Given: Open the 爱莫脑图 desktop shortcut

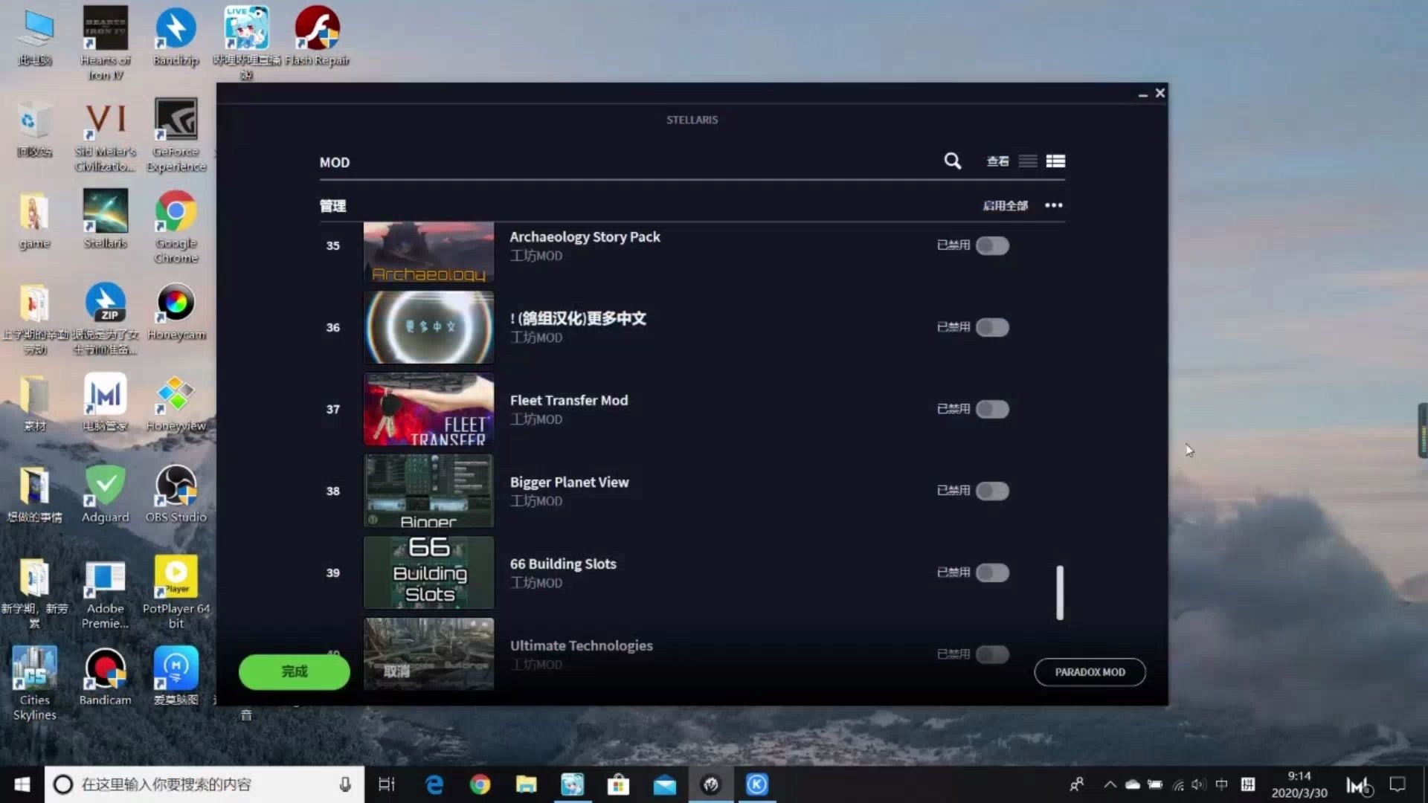Looking at the screenshot, I should tap(176, 677).
